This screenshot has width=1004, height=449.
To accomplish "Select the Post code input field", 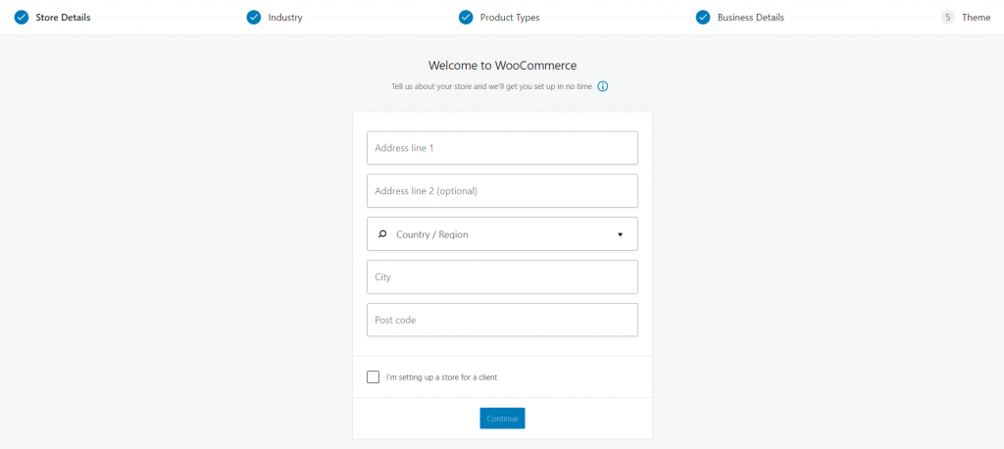I will pyautogui.click(x=502, y=320).
